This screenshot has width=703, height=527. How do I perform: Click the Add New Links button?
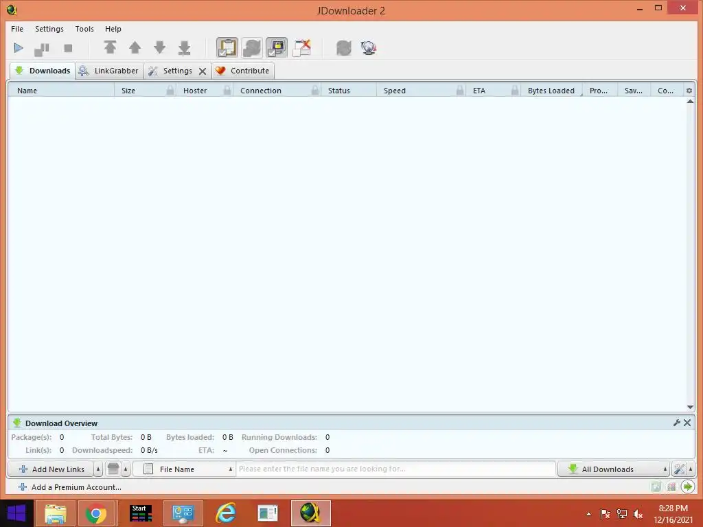(51, 469)
